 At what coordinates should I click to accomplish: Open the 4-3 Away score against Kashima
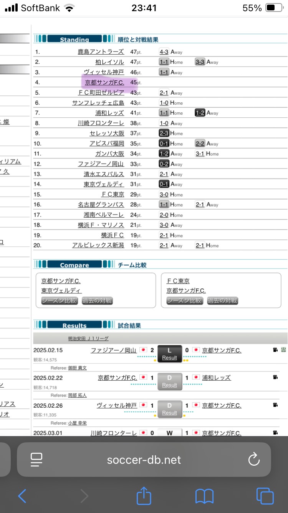(164, 52)
